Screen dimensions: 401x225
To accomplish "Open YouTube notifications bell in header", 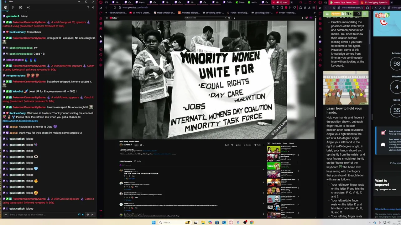I will (x=306, y=18).
